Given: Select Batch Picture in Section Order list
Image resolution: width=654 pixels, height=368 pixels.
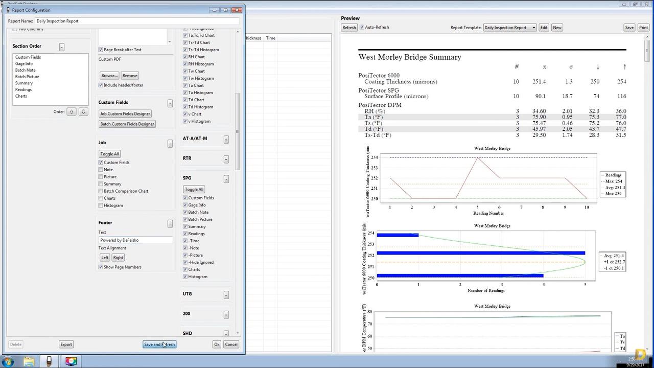Looking at the screenshot, I should tap(27, 77).
